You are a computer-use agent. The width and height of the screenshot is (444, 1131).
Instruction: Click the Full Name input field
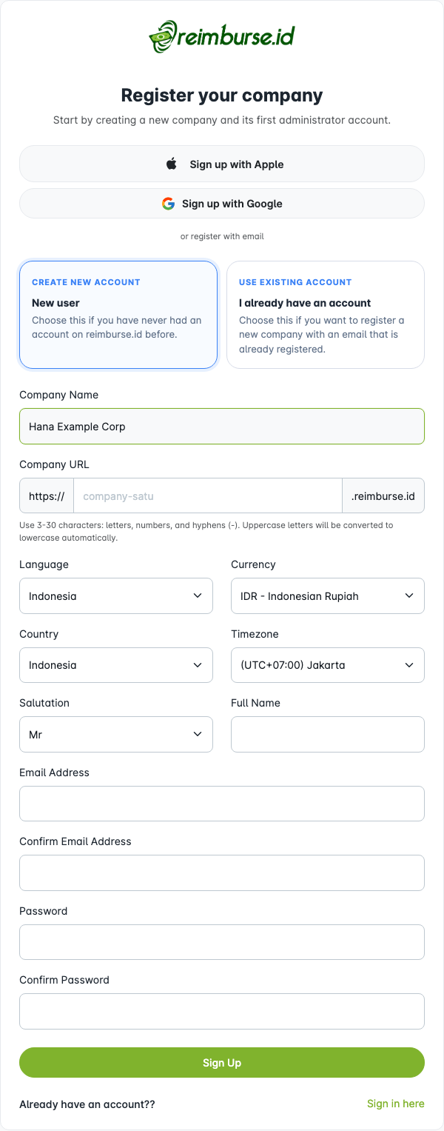pos(328,734)
